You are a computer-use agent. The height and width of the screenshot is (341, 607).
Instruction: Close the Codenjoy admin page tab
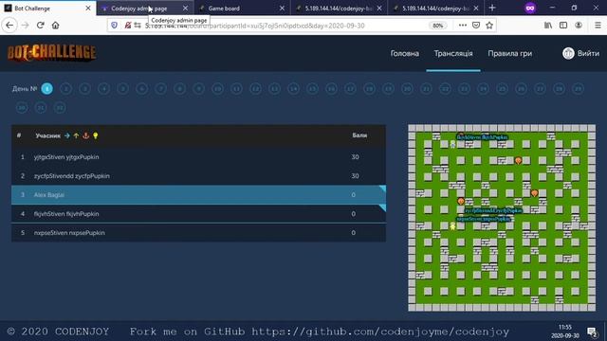185,9
